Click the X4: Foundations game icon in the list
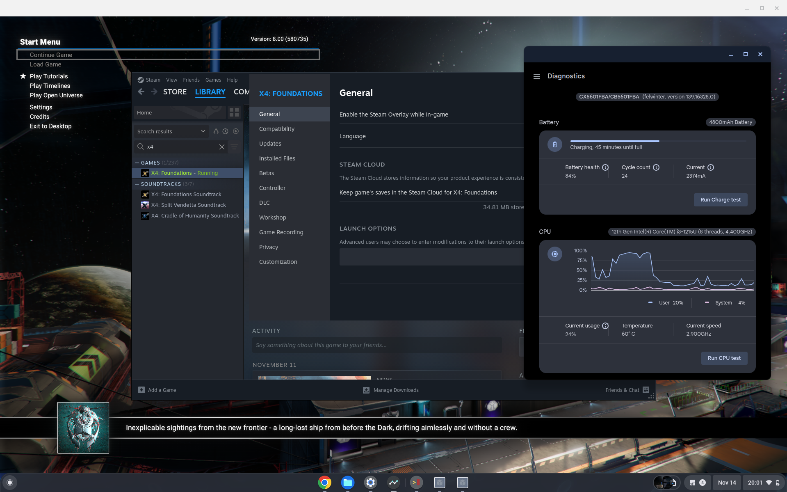The height and width of the screenshot is (492, 787). coord(145,173)
